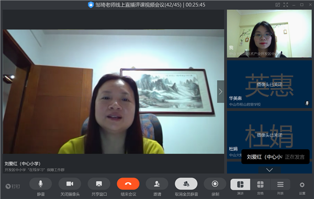Open 设置 settings gear
The image size is (314, 199).
[x=302, y=185]
